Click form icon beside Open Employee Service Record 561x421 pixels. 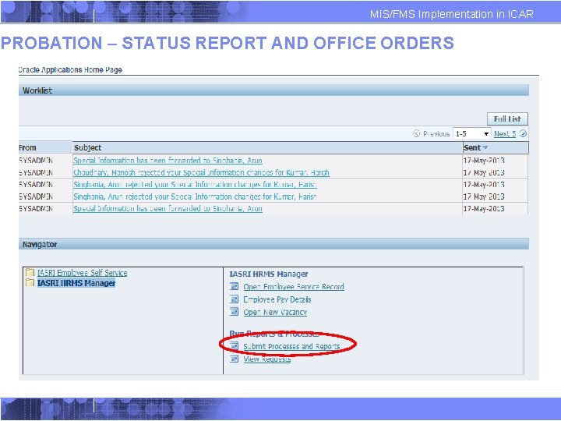pyautogui.click(x=234, y=286)
